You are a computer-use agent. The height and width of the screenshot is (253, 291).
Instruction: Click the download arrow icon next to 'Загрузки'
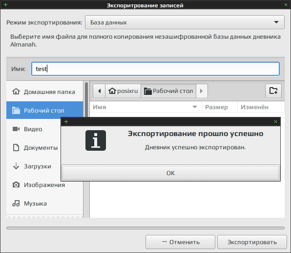16,166
